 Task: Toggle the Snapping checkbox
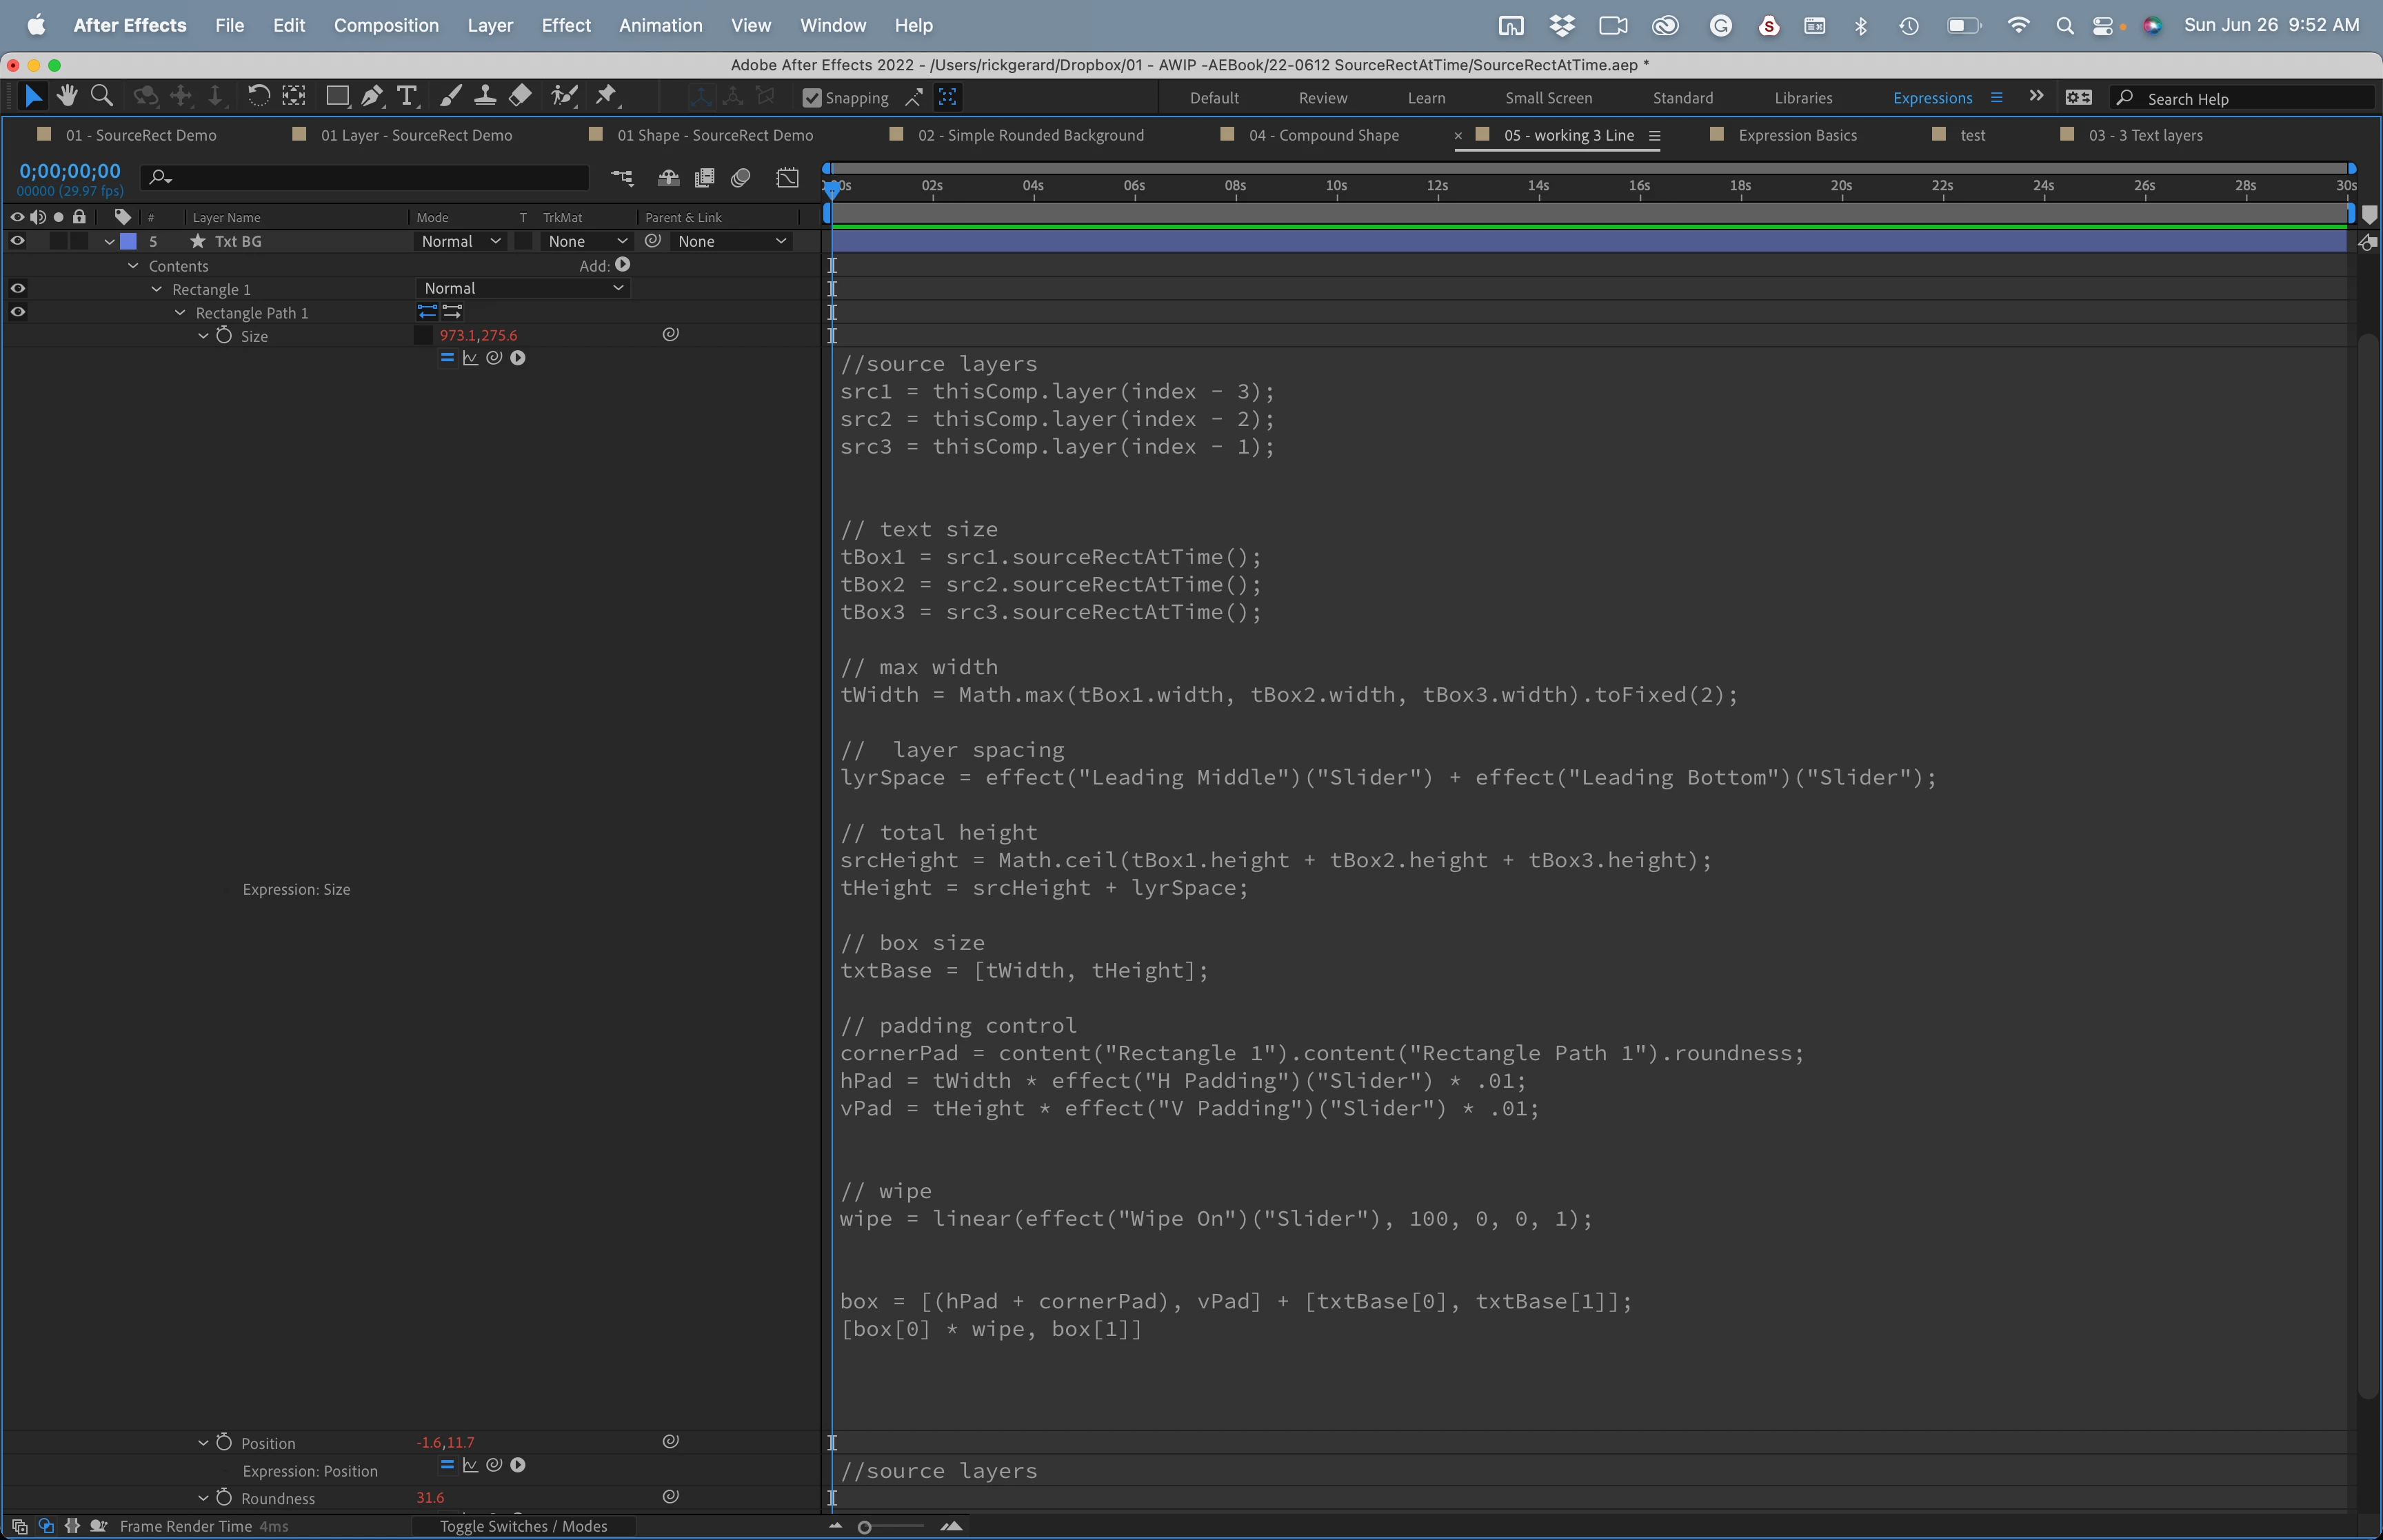click(812, 98)
